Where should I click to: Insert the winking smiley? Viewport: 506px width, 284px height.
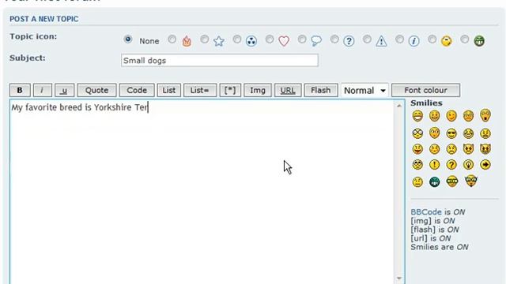pos(451,116)
